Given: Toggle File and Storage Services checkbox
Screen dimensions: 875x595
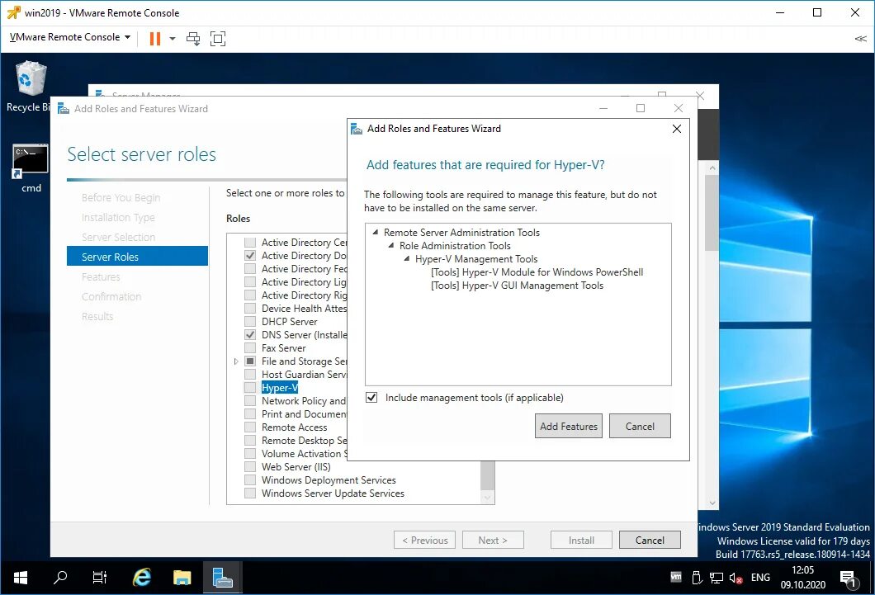Looking at the screenshot, I should click(250, 361).
